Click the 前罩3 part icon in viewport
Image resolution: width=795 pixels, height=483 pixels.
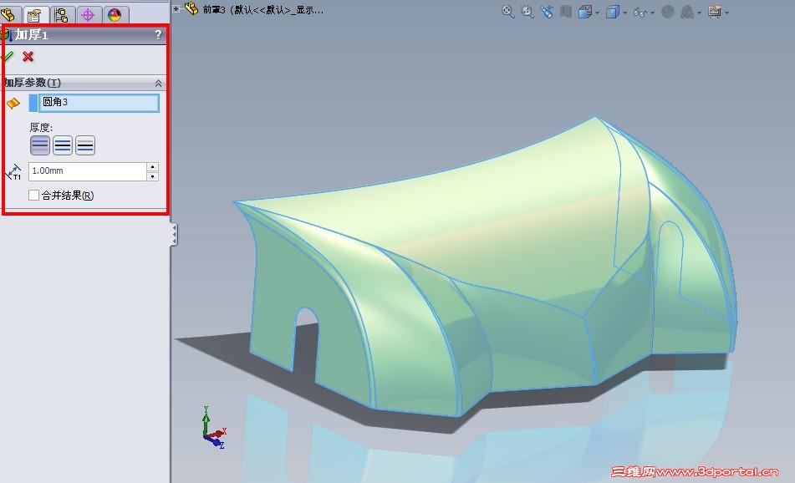coord(191,8)
